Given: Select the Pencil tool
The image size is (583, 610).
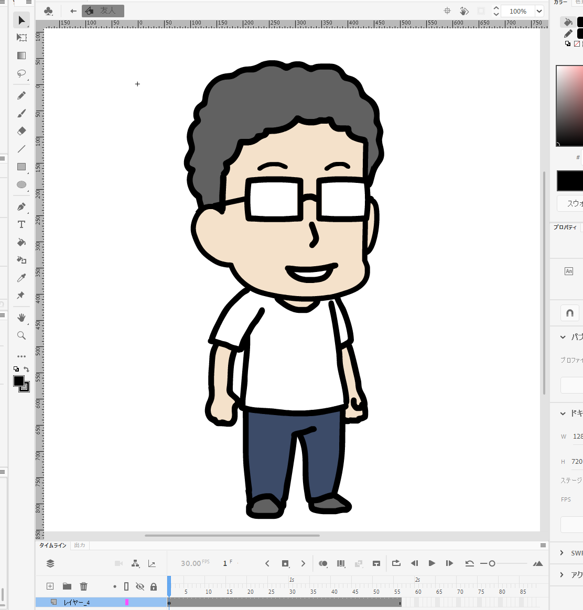Looking at the screenshot, I should point(21,95).
